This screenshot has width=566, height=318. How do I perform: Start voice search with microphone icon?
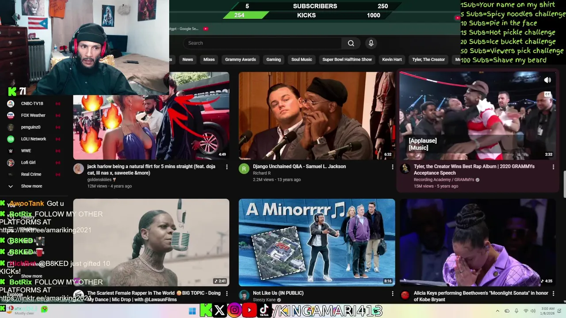[x=371, y=43]
